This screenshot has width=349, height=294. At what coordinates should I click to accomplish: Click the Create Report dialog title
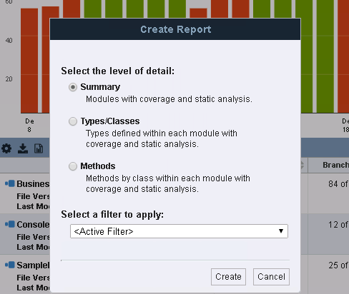pyautogui.click(x=176, y=29)
